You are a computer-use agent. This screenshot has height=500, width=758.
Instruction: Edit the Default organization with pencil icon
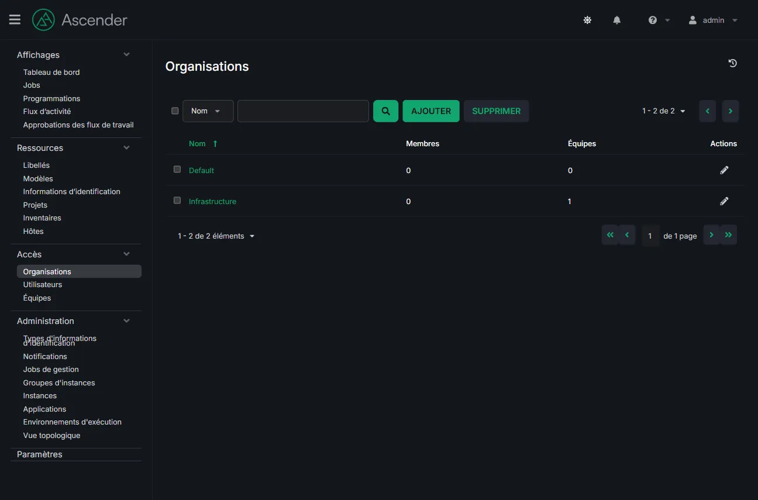(724, 170)
